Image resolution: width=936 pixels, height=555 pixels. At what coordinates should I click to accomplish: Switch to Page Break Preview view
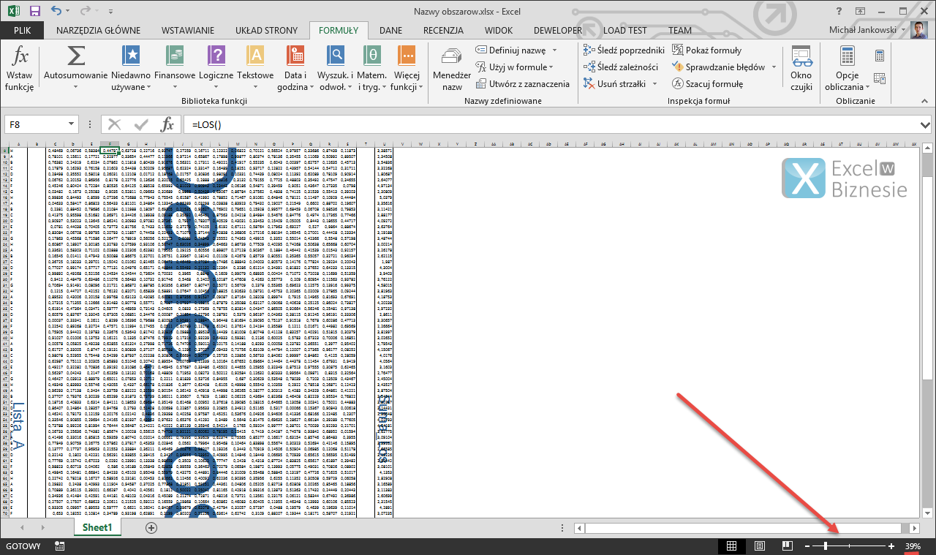point(788,546)
